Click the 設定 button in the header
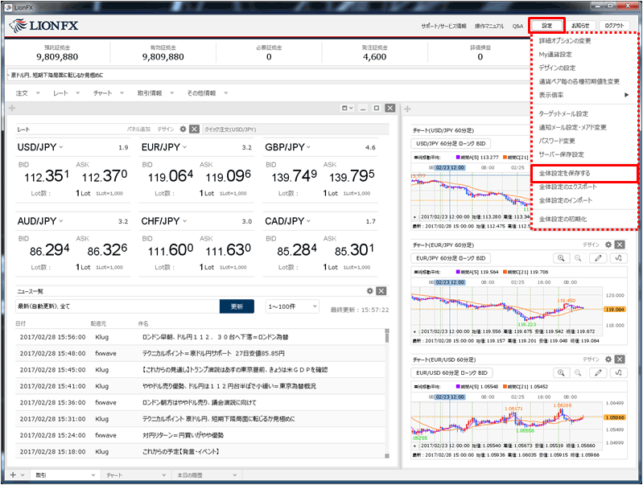Viewport: 643px width, 485px height. coord(547,26)
